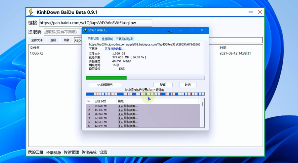Switch to the 下载完成选项 tab
This screenshot has width=298, height=163.
point(124,39)
